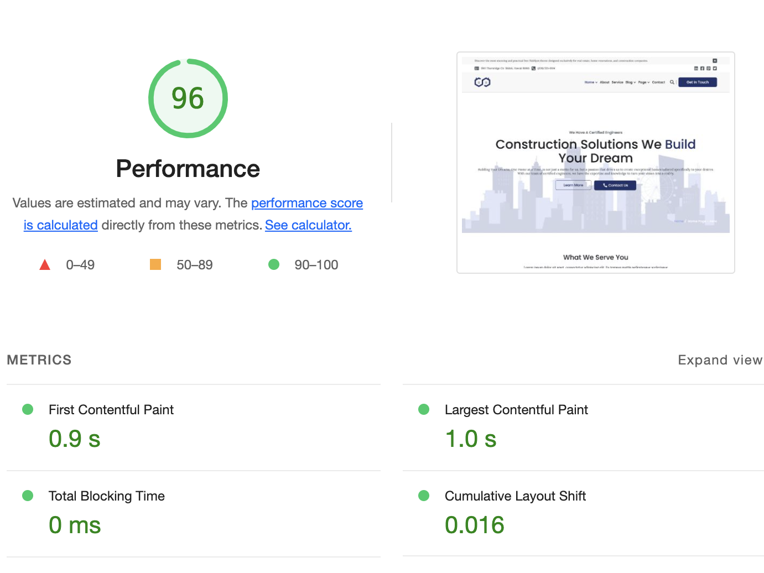Open the See calculator link
764x573 pixels.
(308, 225)
